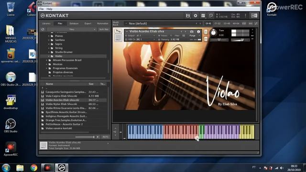306x172 pixels.
Task: Open Multi Rack preset dropdown arrow
Action: pos(126,23)
